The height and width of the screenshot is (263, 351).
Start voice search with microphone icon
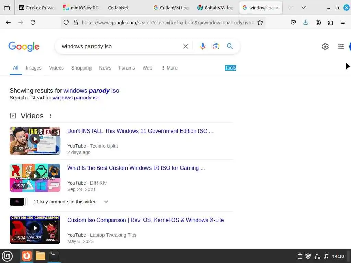click(202, 46)
